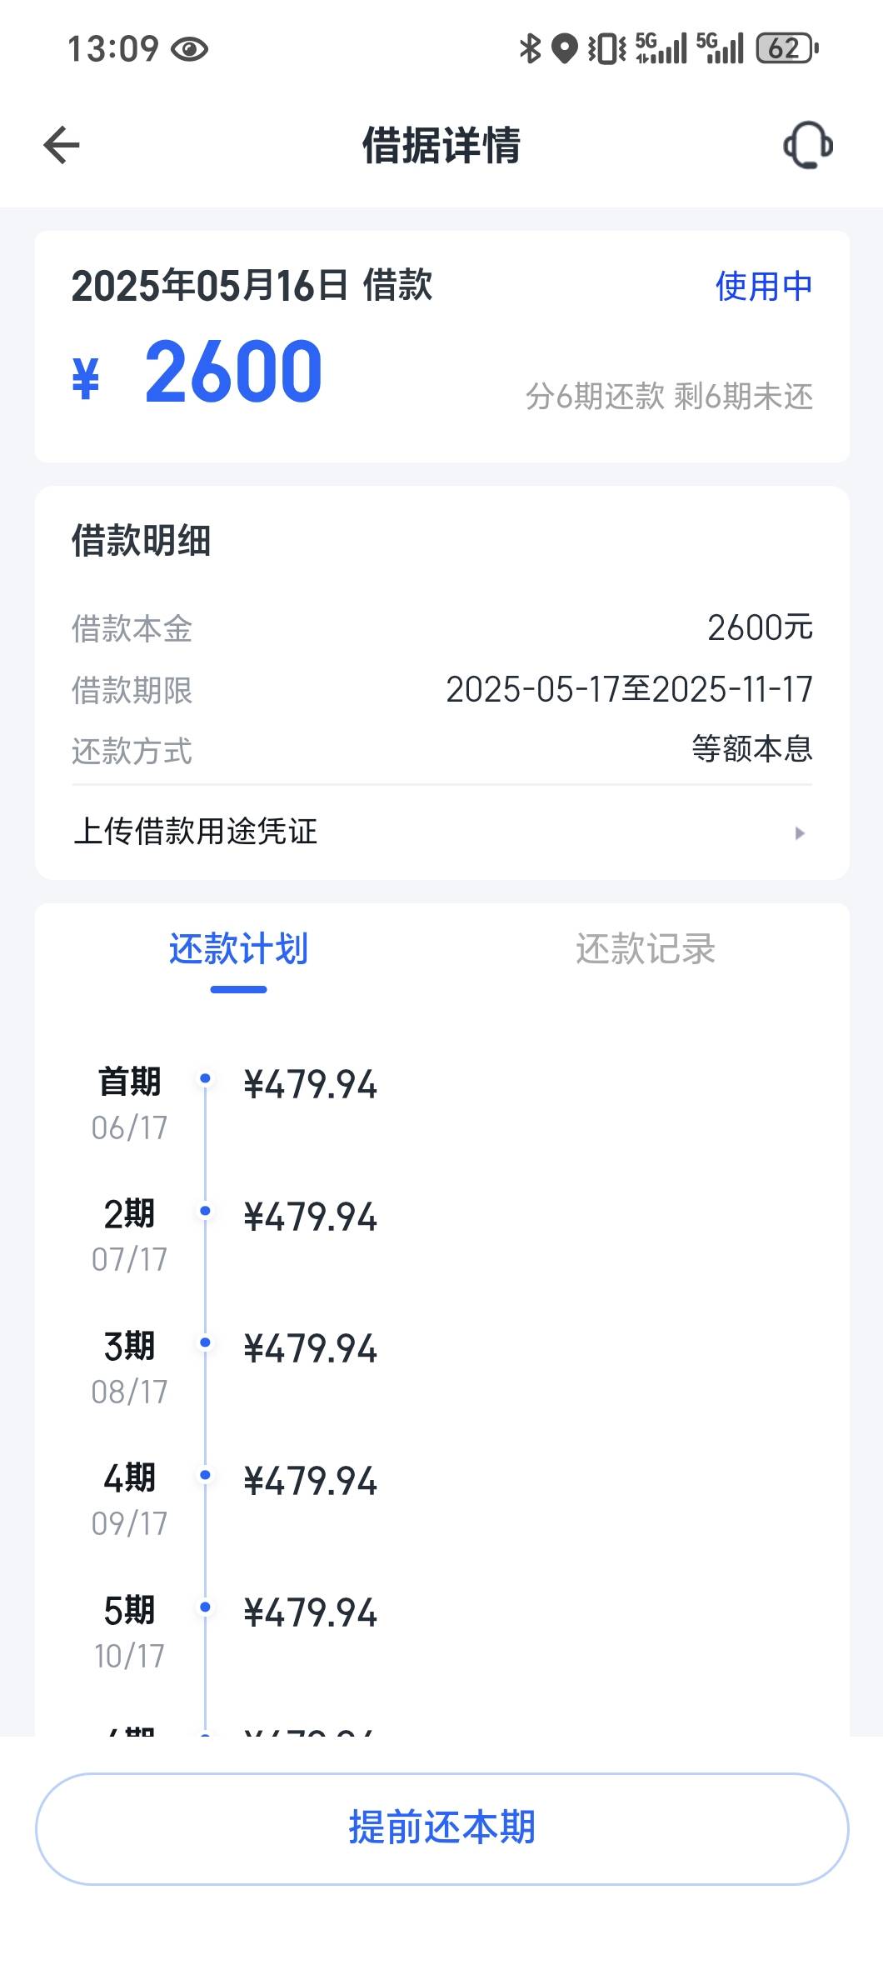This screenshot has height=1980, width=883.
Task: Select the 首期 06/17 timeline dot
Action: click(205, 1079)
